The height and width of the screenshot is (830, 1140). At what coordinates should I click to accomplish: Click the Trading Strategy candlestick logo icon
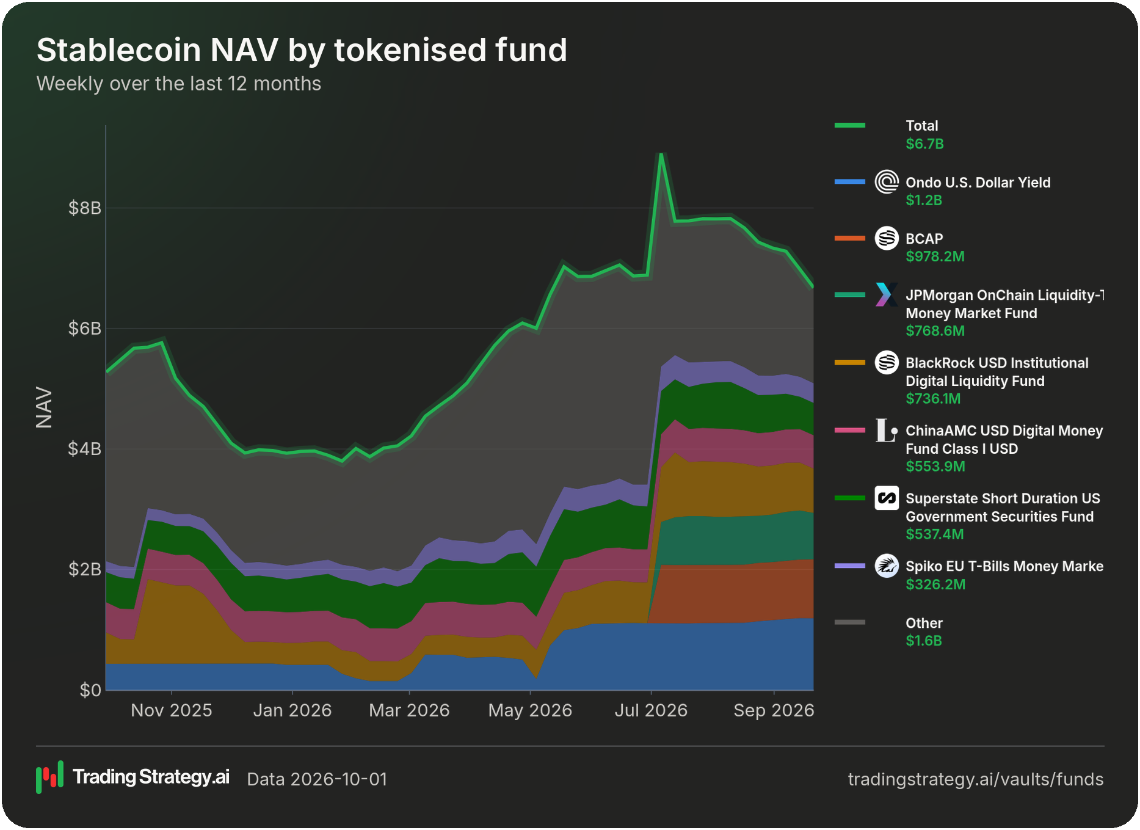tap(49, 777)
